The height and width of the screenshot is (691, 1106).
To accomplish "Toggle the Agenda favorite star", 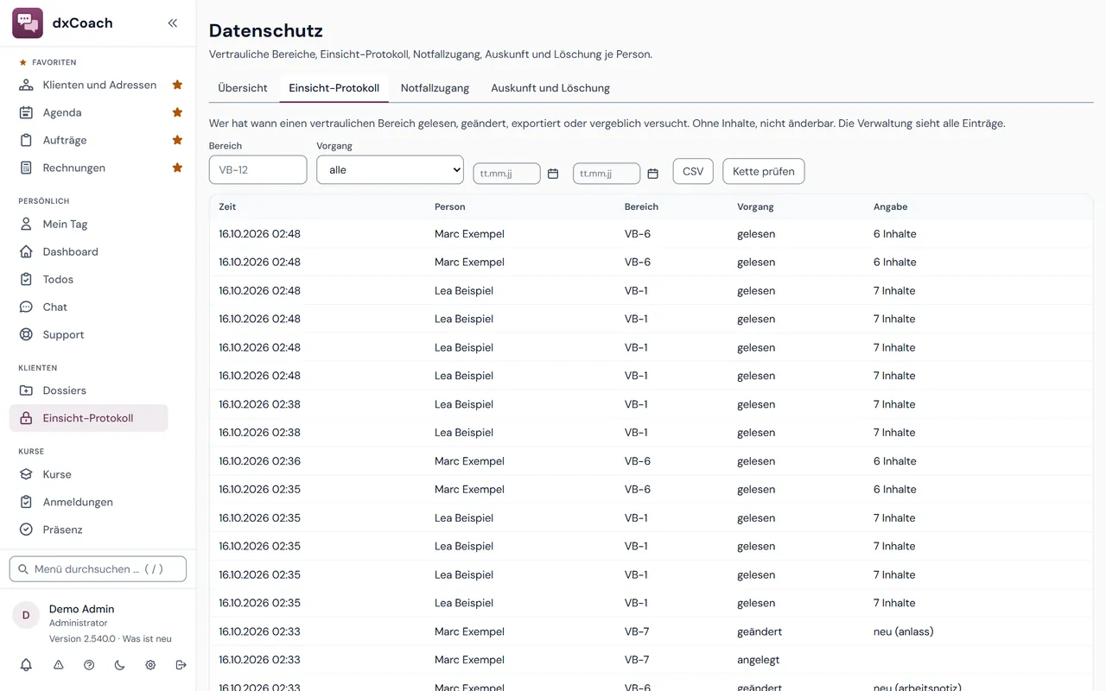I will click(177, 112).
